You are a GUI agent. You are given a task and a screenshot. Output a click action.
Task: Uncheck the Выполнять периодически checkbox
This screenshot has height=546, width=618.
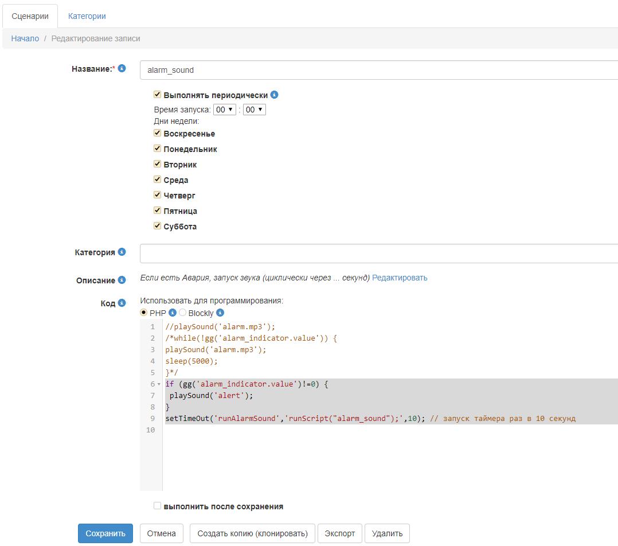pos(157,95)
